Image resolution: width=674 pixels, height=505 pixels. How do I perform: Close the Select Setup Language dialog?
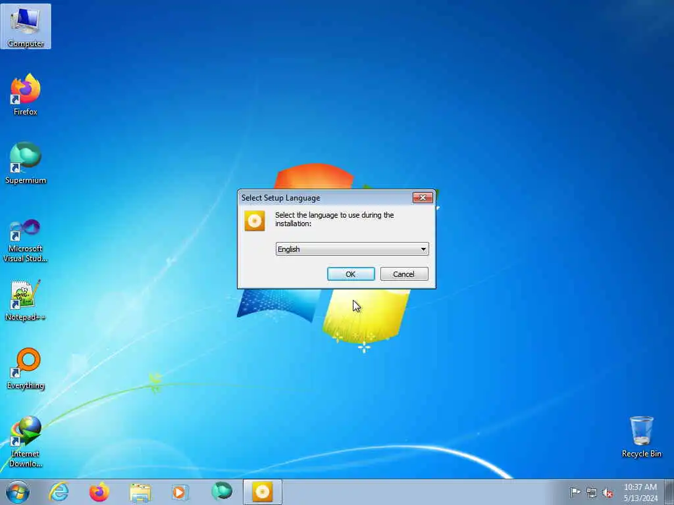click(x=423, y=197)
